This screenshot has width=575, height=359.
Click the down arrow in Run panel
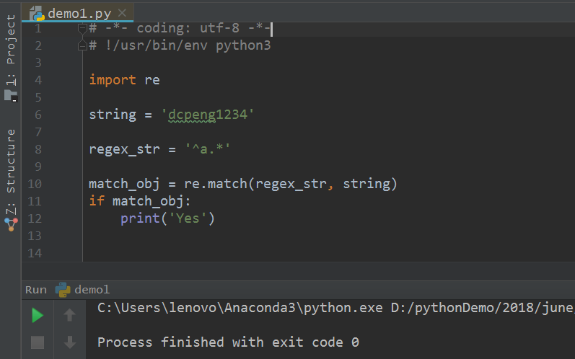[x=70, y=342]
